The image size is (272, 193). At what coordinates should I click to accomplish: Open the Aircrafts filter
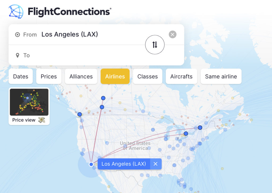point(181,76)
